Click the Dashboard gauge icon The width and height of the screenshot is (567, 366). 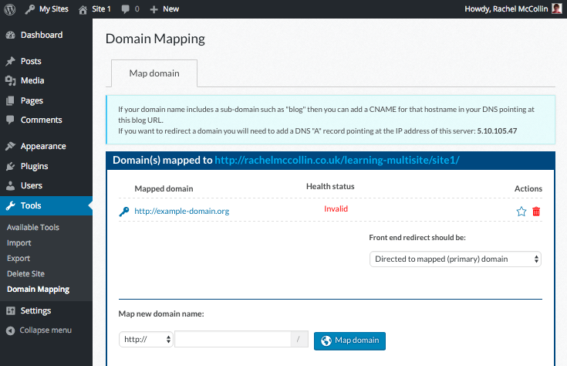[x=11, y=35]
